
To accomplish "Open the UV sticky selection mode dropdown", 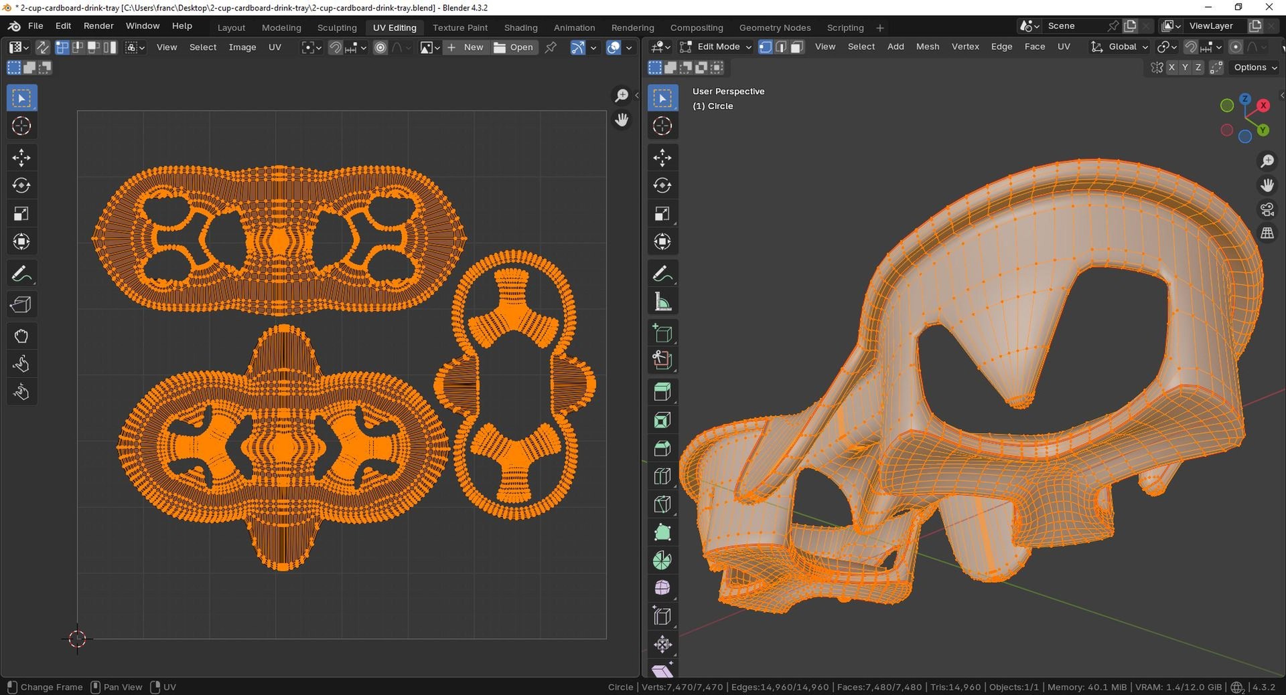I will pyautogui.click(x=135, y=47).
